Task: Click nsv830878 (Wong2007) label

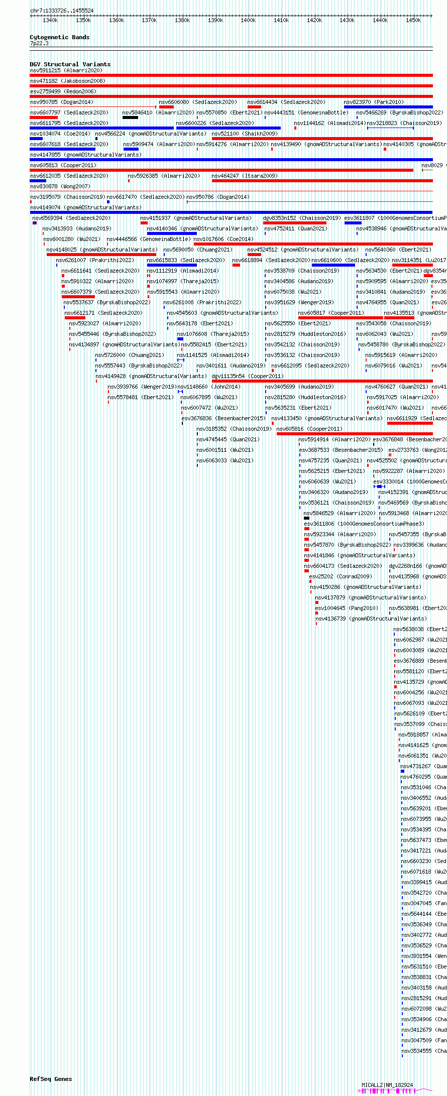Action: coord(60,186)
